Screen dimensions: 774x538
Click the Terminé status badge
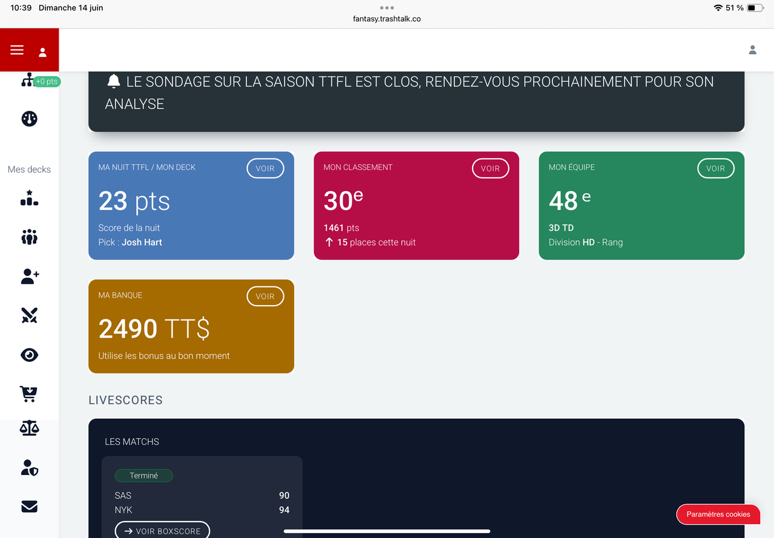pyautogui.click(x=143, y=476)
